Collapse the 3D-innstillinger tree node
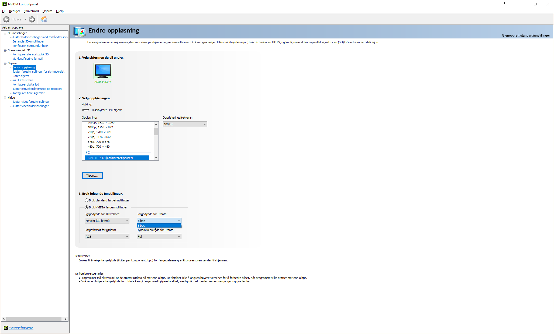The image size is (554, 334). pos(5,33)
